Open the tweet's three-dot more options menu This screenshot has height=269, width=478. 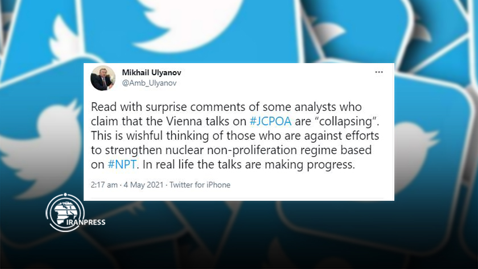[x=379, y=72]
